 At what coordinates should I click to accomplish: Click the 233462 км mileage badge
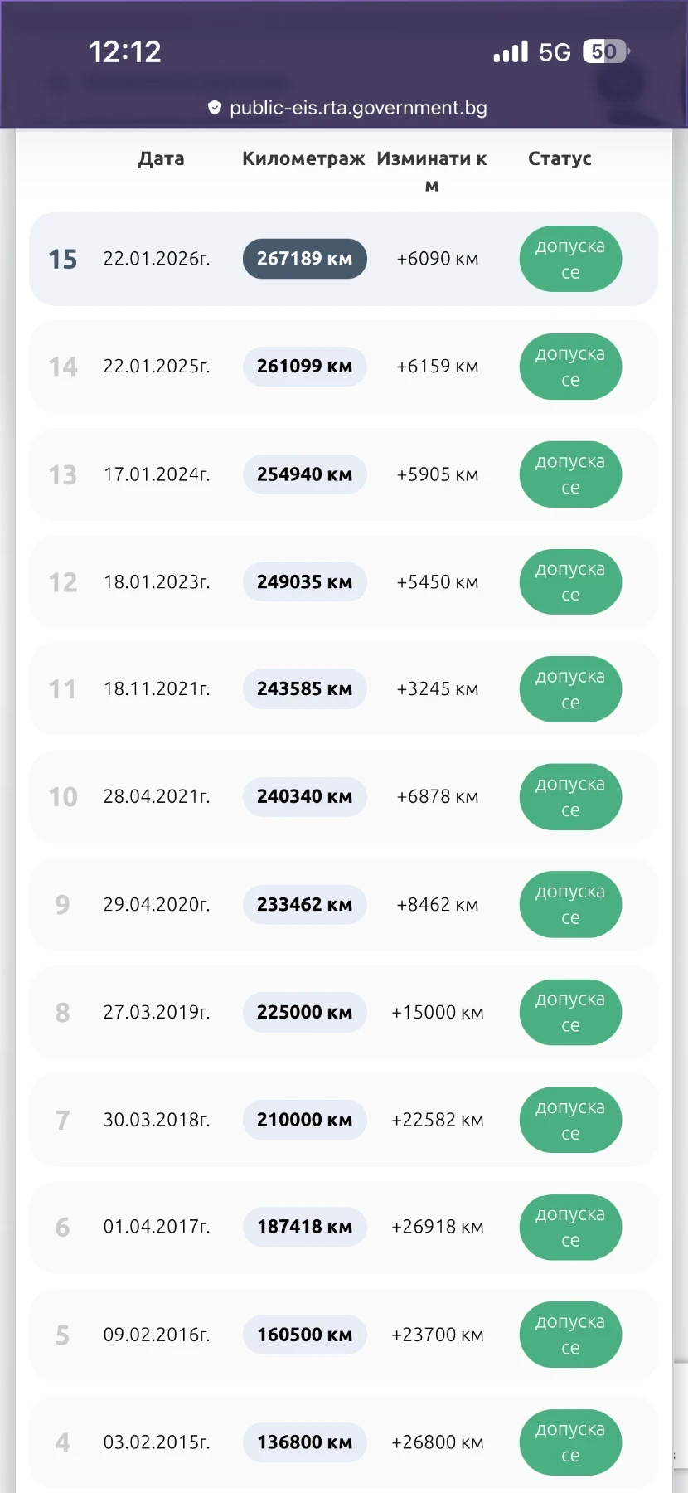[x=304, y=904]
